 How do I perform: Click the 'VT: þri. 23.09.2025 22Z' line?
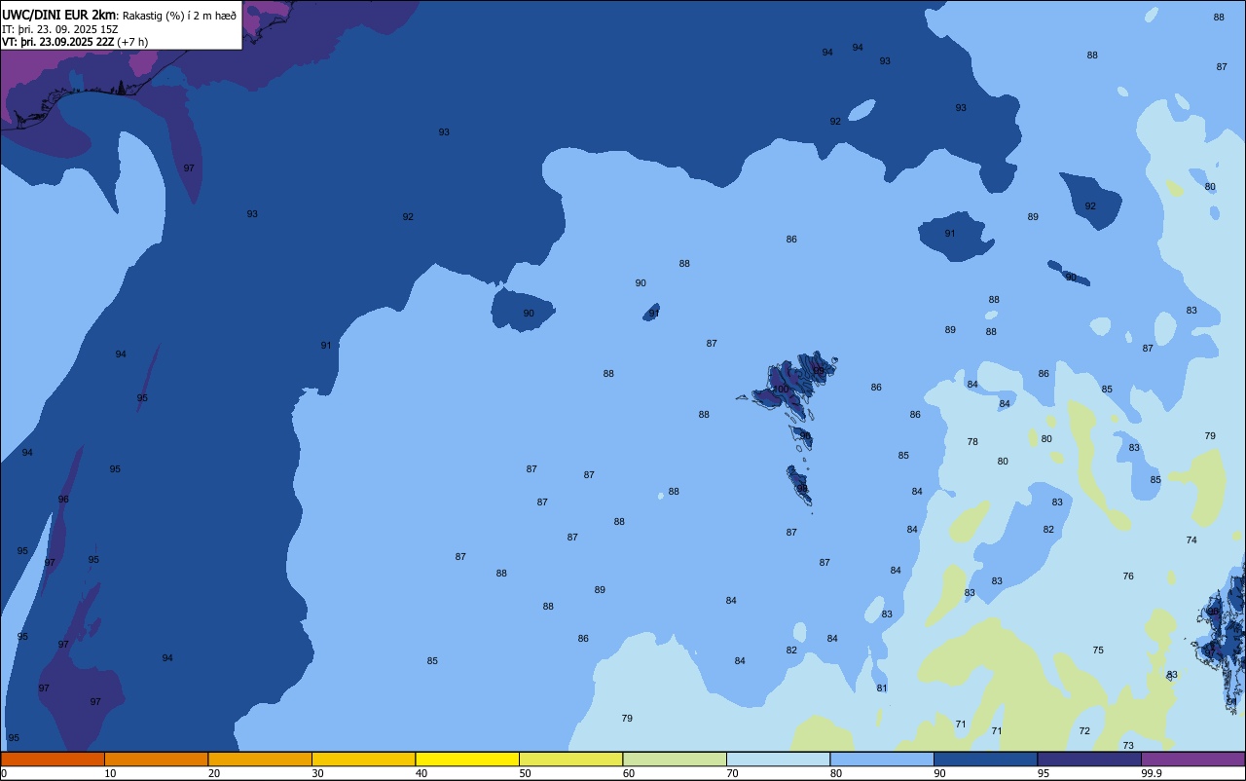coord(58,42)
